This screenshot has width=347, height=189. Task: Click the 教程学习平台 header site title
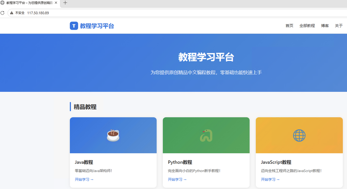click(x=97, y=26)
